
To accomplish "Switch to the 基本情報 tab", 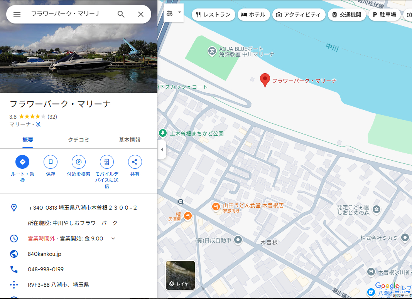I will (x=130, y=140).
